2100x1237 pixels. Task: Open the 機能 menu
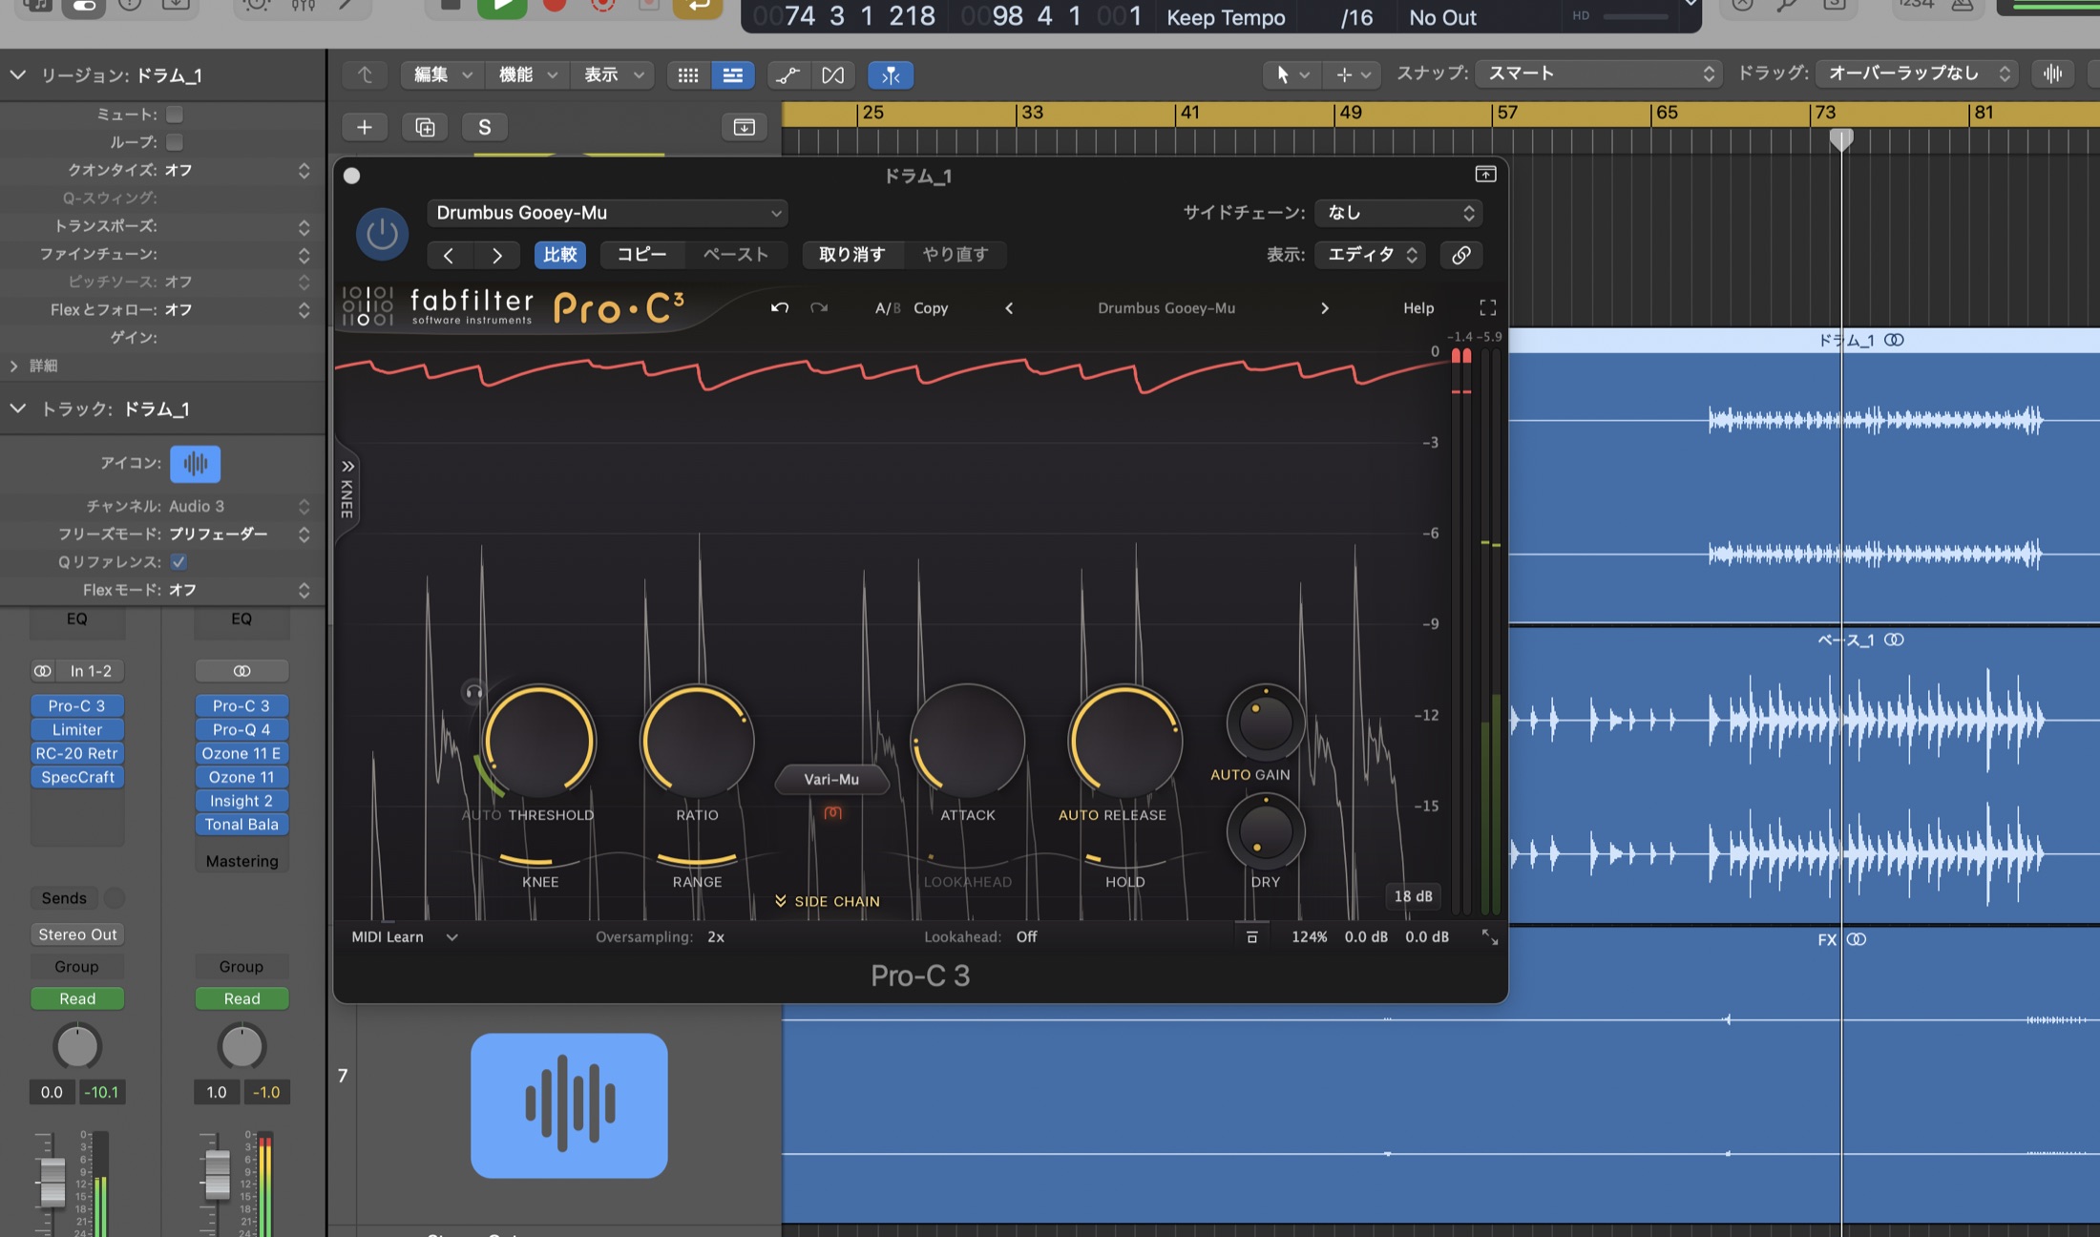(528, 74)
